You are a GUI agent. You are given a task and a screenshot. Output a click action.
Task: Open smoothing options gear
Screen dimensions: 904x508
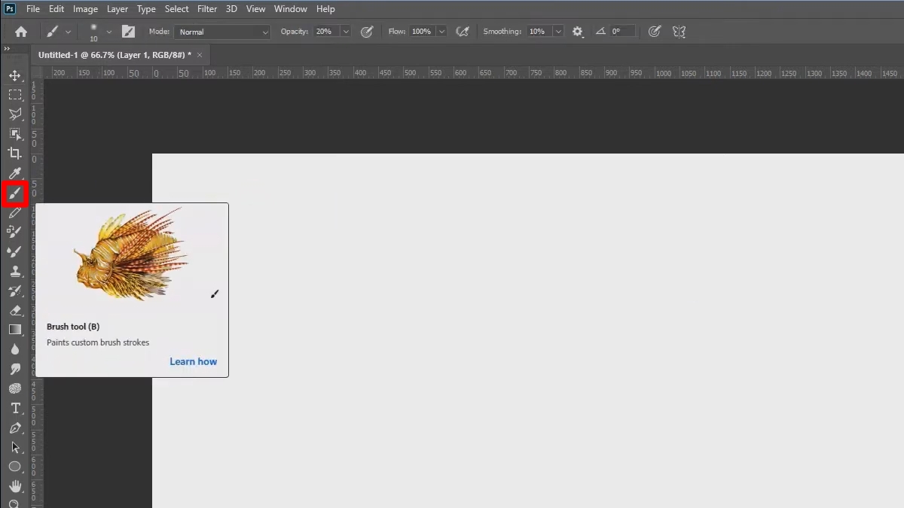click(x=578, y=32)
